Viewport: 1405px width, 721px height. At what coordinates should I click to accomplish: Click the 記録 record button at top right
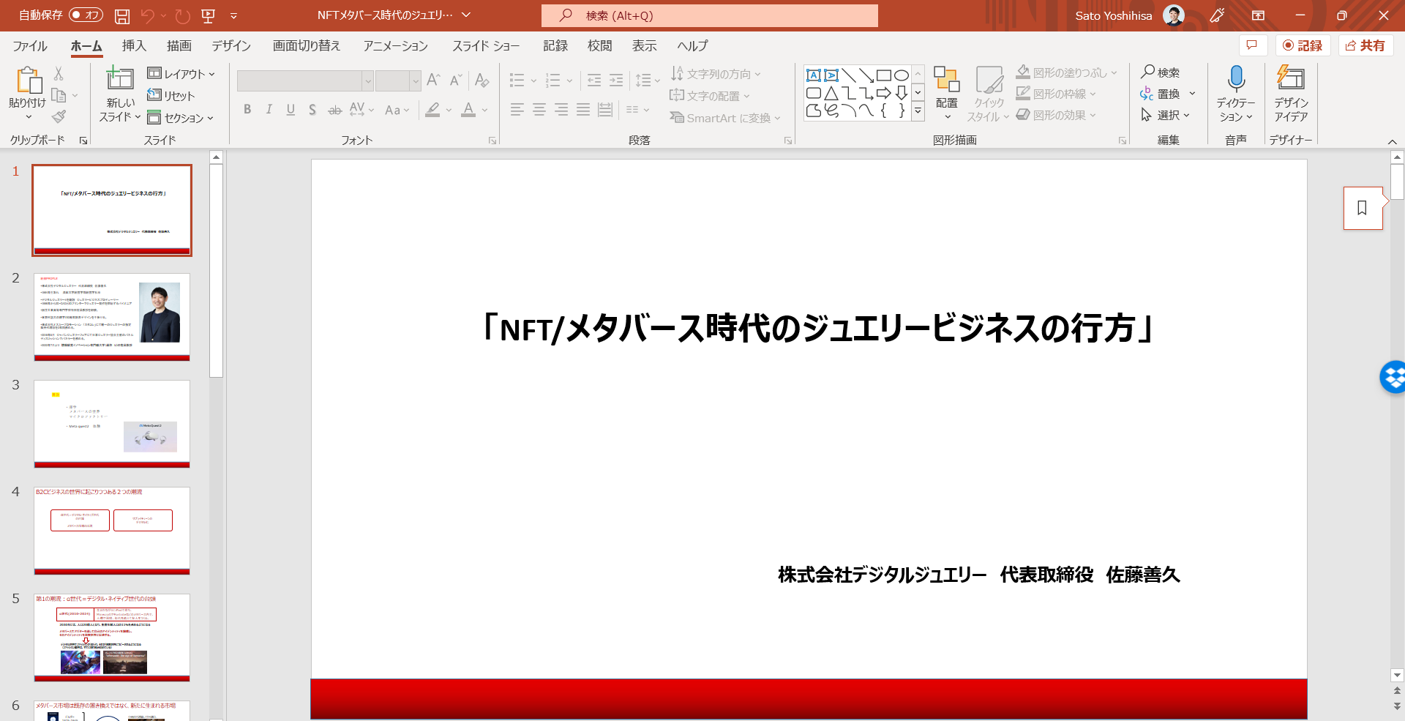point(1303,45)
